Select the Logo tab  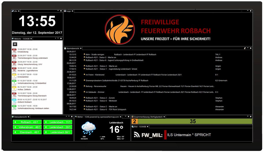69,11
